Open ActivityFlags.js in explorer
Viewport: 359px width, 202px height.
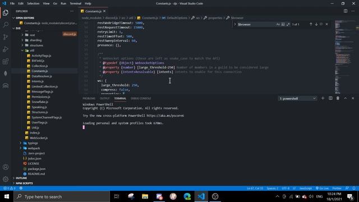pos(41,56)
